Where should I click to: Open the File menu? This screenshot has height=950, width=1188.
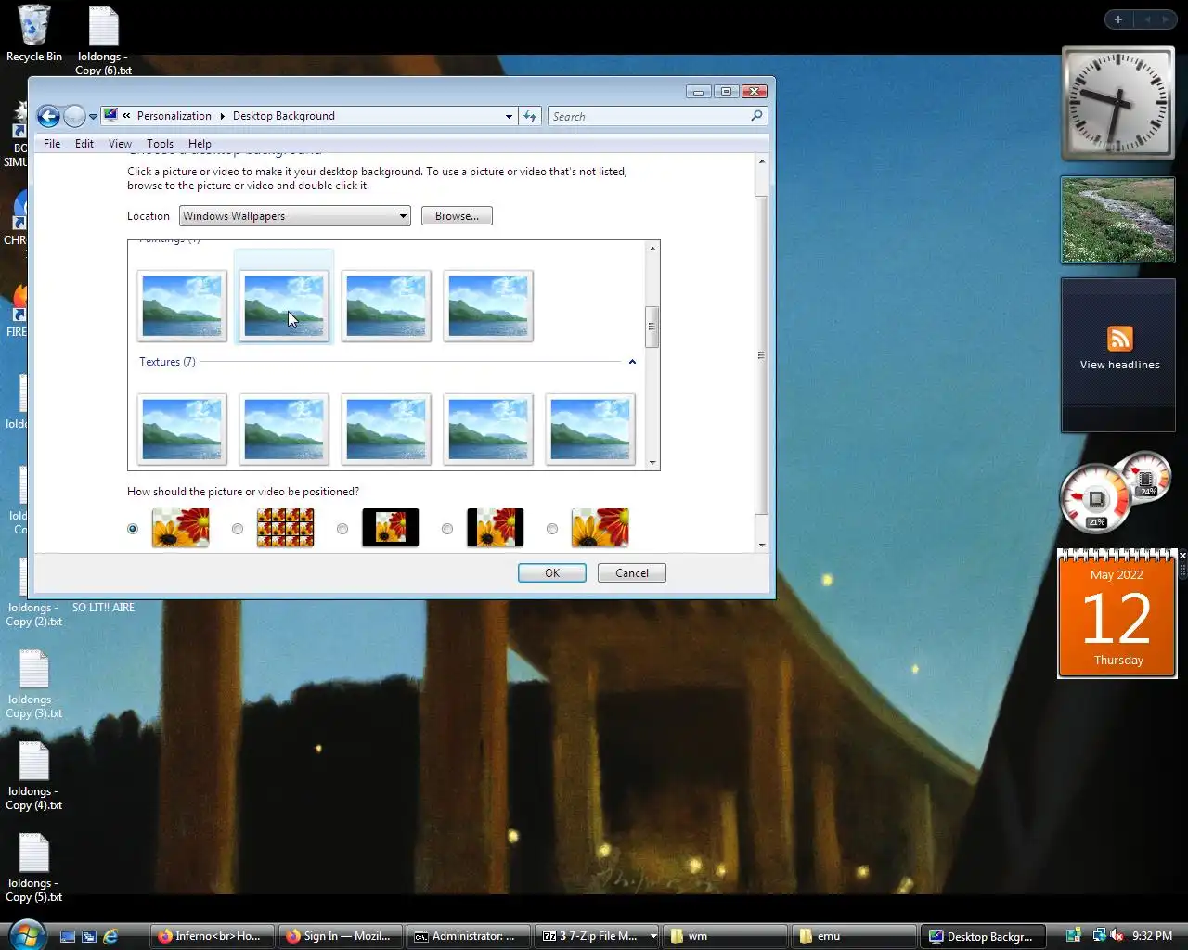coord(52,144)
